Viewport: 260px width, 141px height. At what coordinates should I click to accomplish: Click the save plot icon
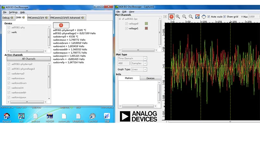[x=197, y=17]
